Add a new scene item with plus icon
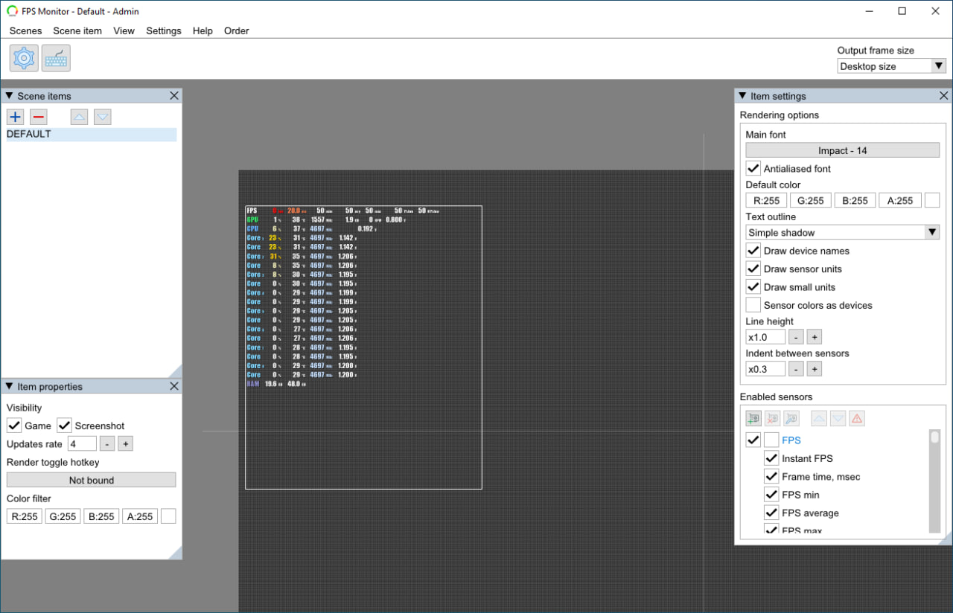The width and height of the screenshot is (953, 613). click(15, 117)
